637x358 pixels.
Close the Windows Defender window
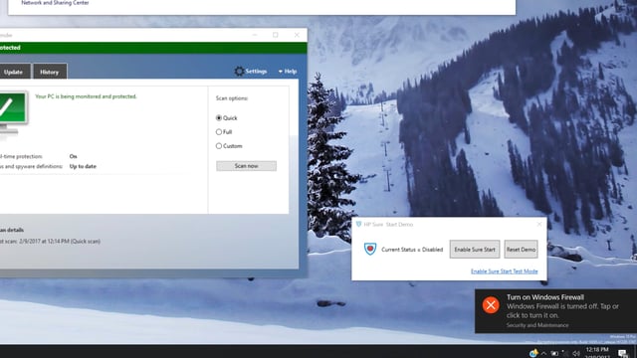[297, 35]
